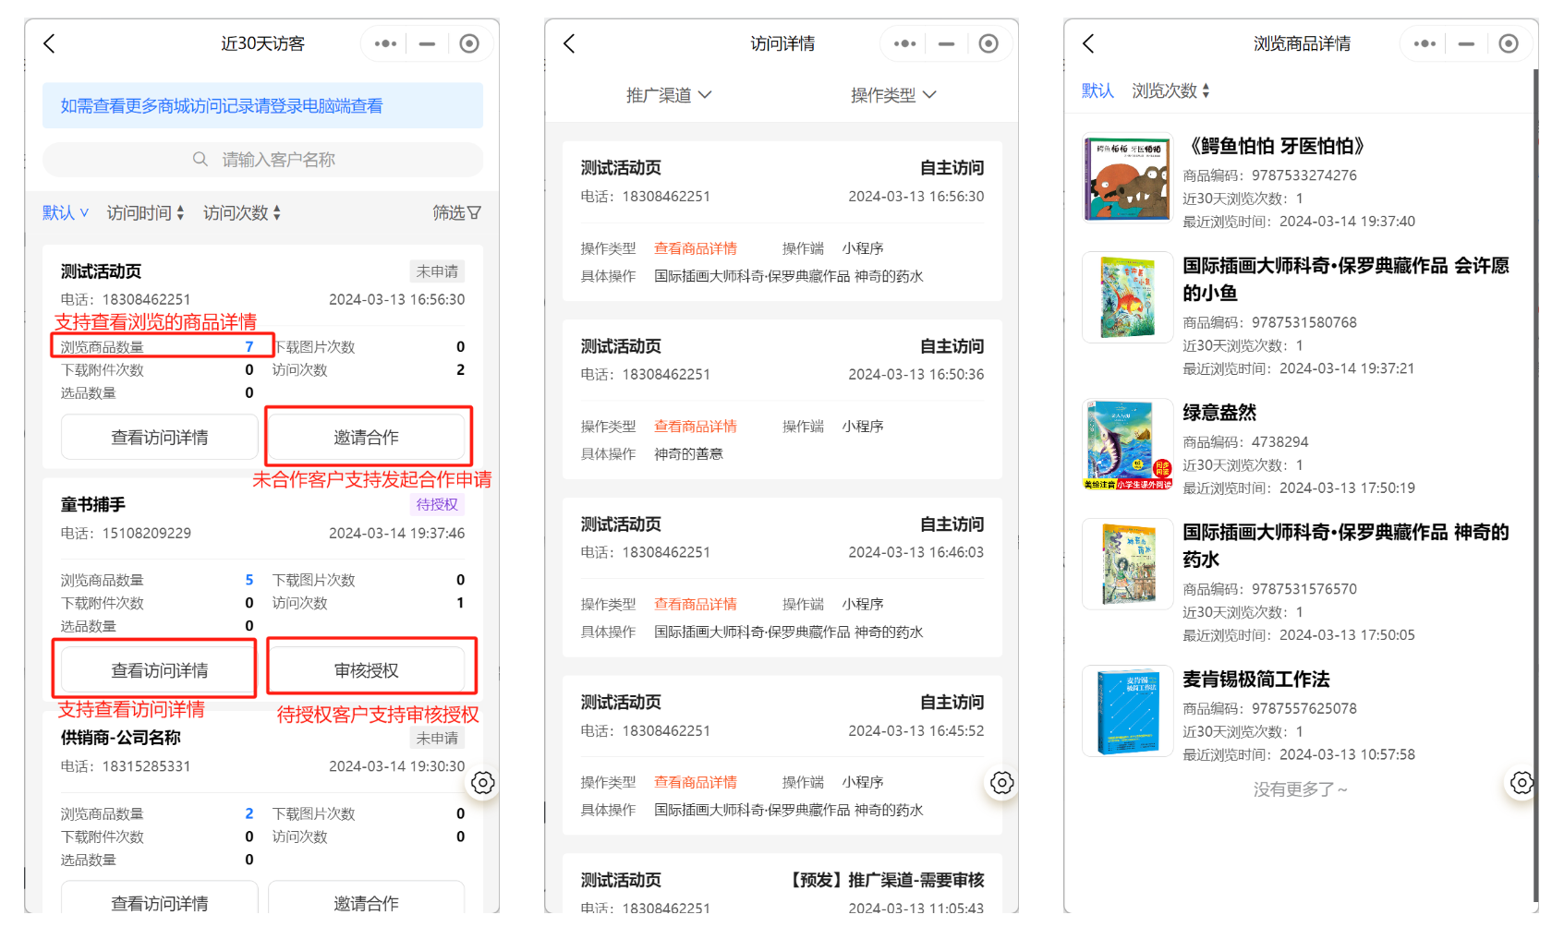Image resolution: width=1552 pixels, height=927 pixels.
Task: Click 自主访问 label at 16:56:30 record
Action: pyautogui.click(x=952, y=168)
